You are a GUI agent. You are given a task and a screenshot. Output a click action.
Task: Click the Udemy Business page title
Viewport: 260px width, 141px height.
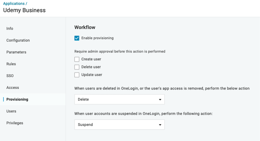[x=24, y=10]
